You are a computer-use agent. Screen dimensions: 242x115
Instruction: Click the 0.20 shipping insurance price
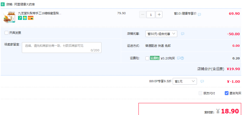[236, 58]
